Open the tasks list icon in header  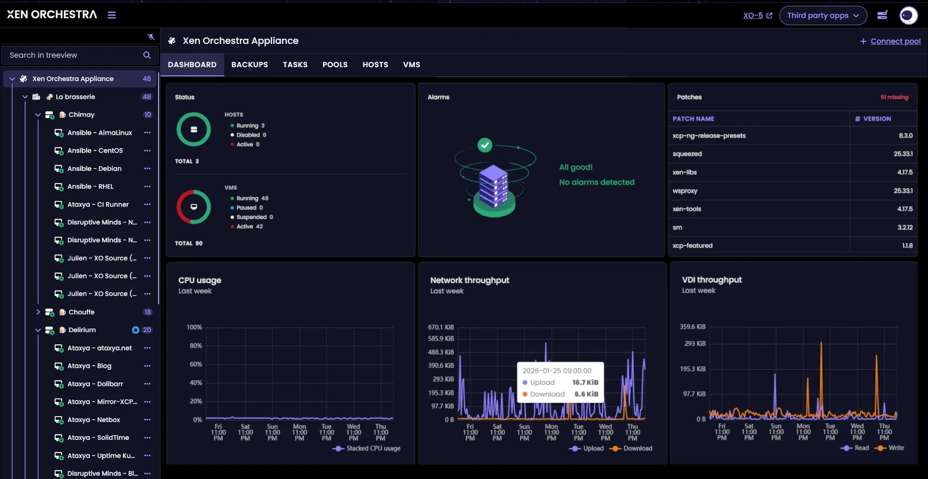click(x=882, y=15)
